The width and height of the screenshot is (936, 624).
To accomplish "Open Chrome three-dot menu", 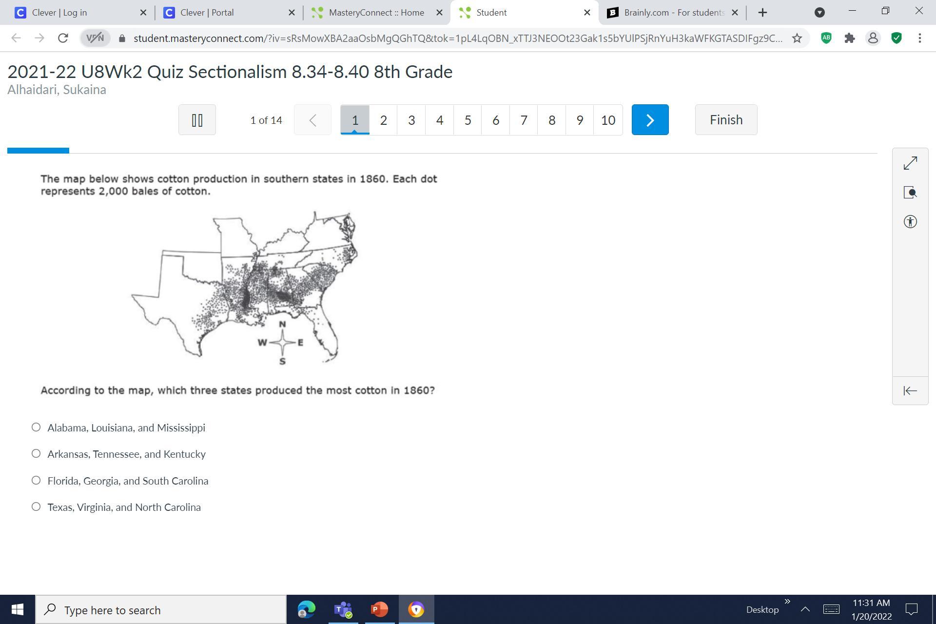I will (x=919, y=38).
